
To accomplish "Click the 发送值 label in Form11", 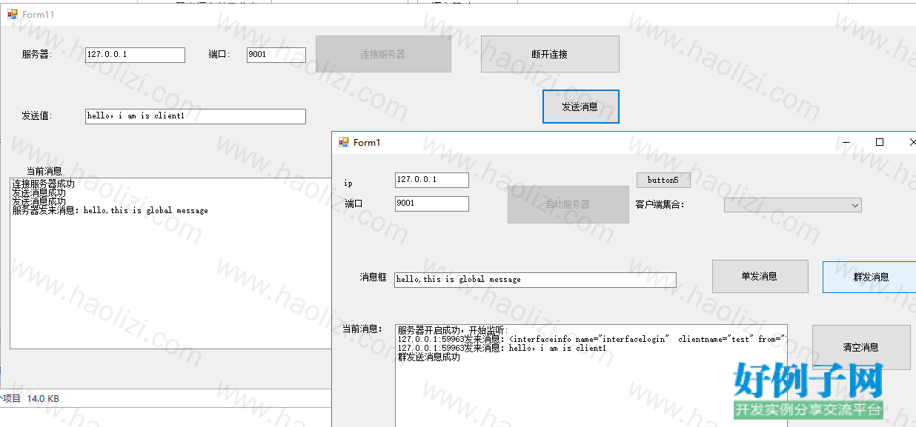I will point(36,116).
